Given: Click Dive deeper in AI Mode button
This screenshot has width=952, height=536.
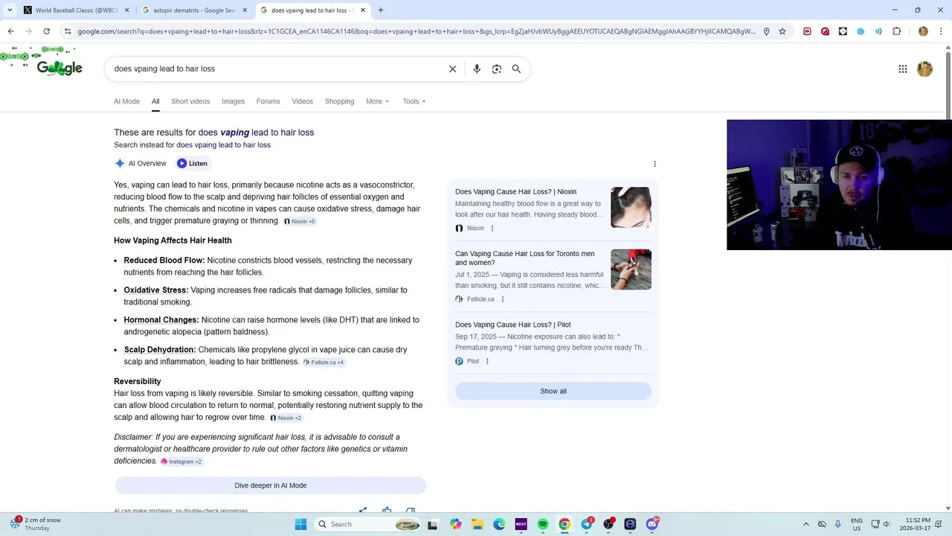Looking at the screenshot, I should (271, 485).
